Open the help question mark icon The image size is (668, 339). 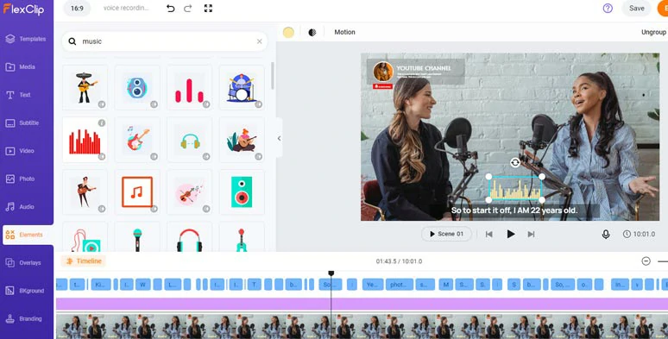[608, 8]
